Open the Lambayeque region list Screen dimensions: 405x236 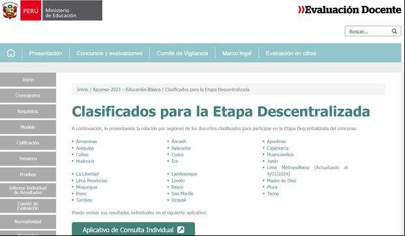pyautogui.click(x=184, y=174)
